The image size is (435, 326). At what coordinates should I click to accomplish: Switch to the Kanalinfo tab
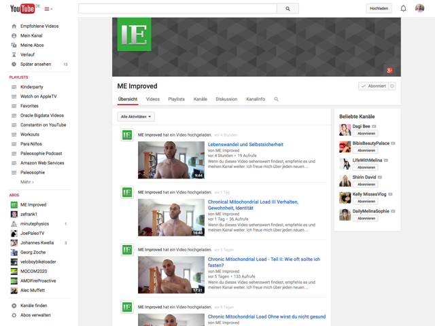pos(256,99)
